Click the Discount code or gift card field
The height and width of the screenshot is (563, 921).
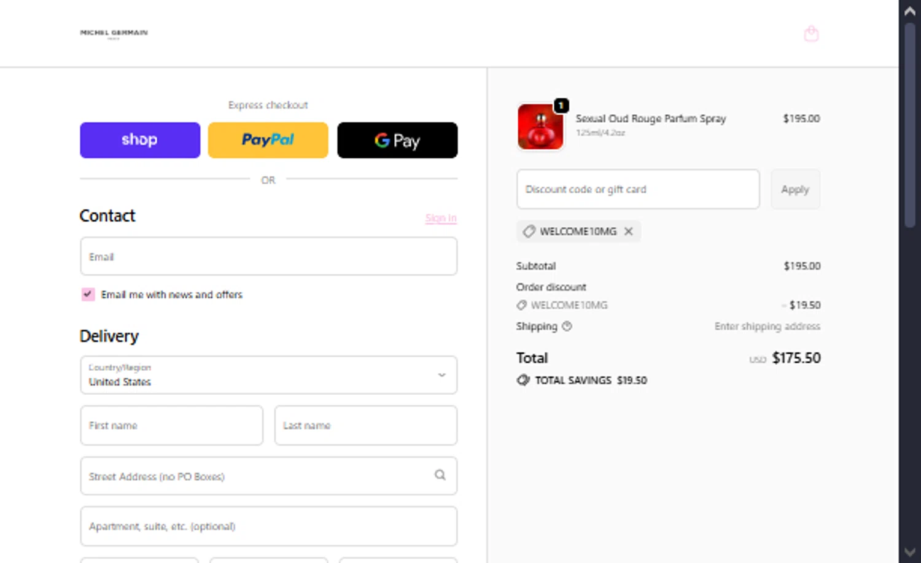pos(638,189)
